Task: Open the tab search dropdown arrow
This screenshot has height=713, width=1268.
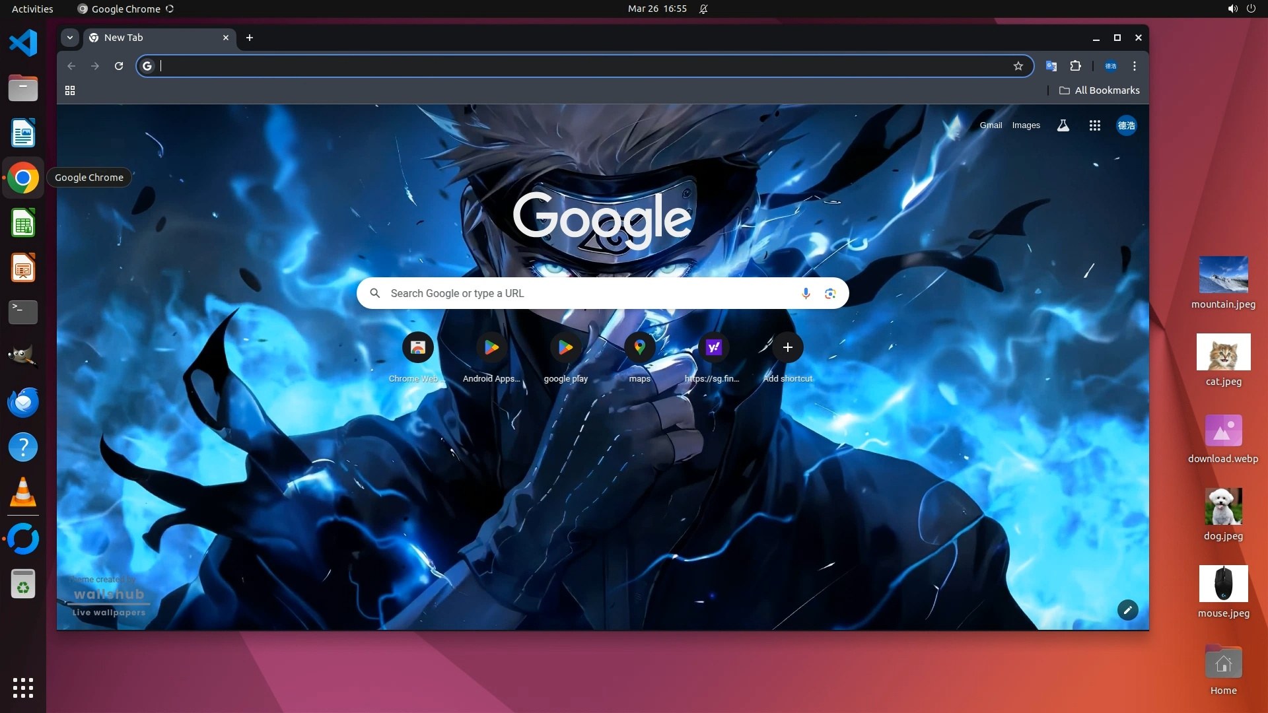Action: pyautogui.click(x=69, y=38)
